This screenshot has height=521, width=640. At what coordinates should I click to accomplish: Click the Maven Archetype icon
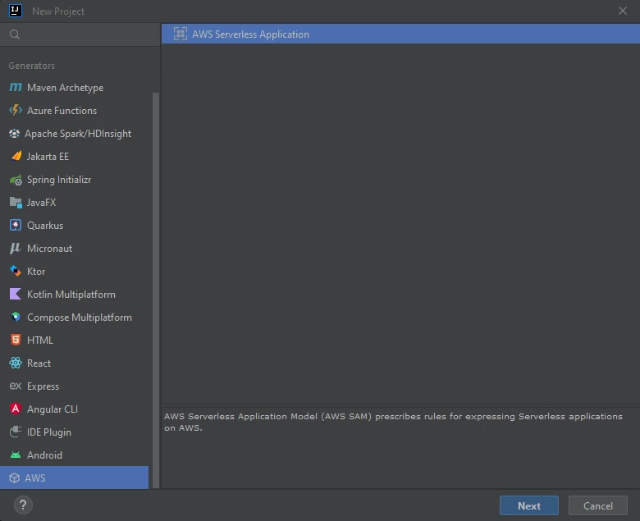click(16, 87)
